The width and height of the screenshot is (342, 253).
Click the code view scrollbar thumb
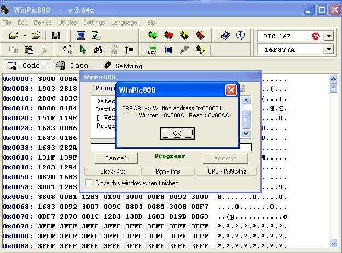pos(333,88)
